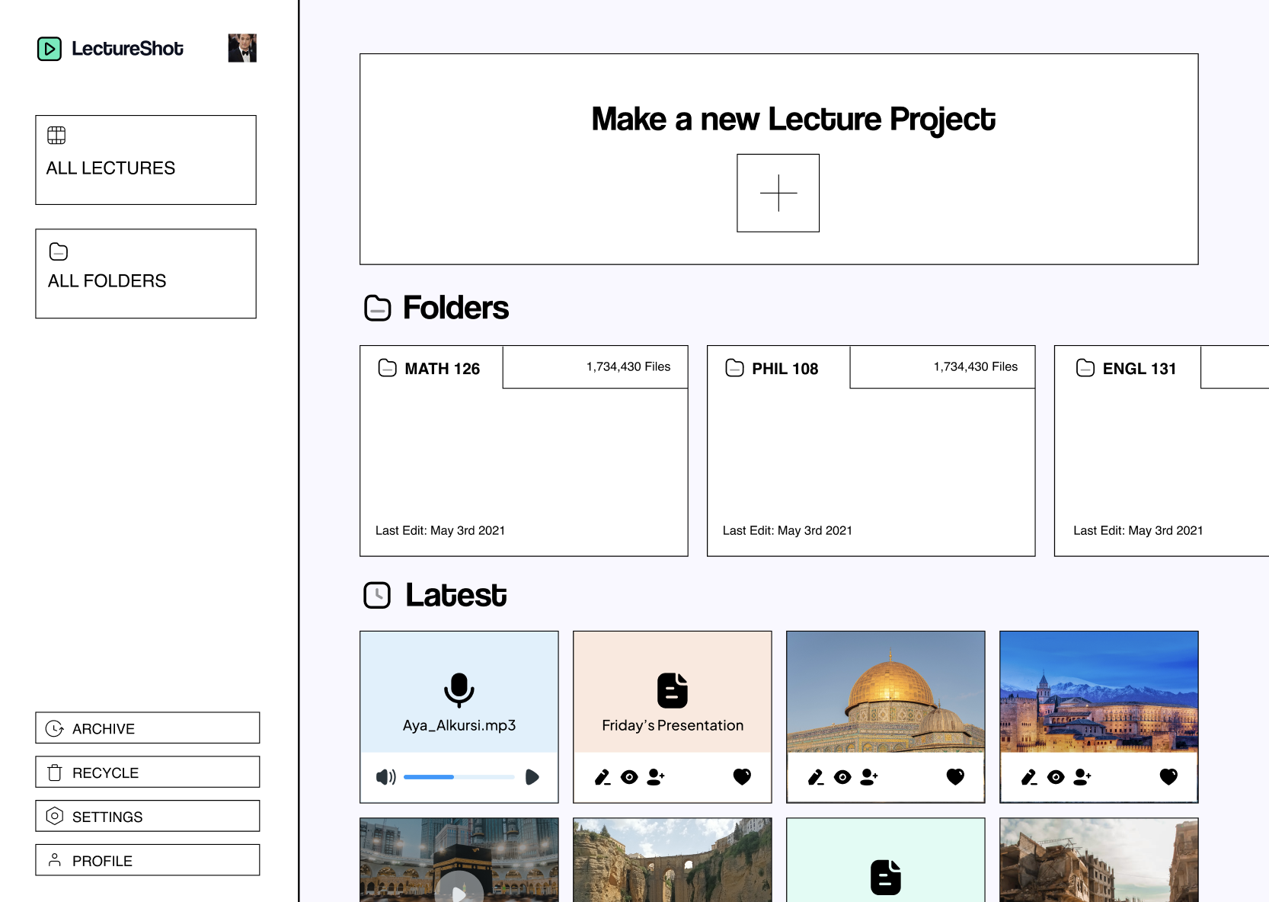Click the LectureShot play logo icon
This screenshot has width=1269, height=902.
point(50,49)
